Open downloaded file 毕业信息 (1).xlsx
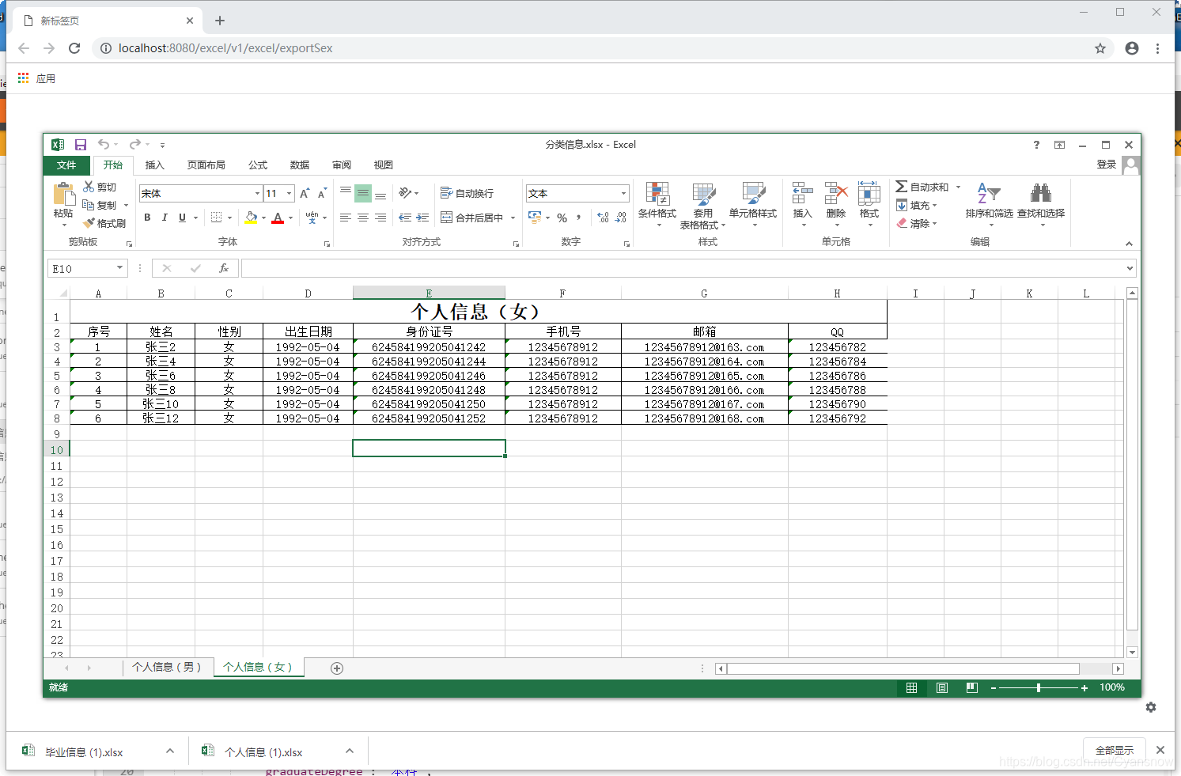Viewport: 1181px width, 776px height. click(84, 752)
